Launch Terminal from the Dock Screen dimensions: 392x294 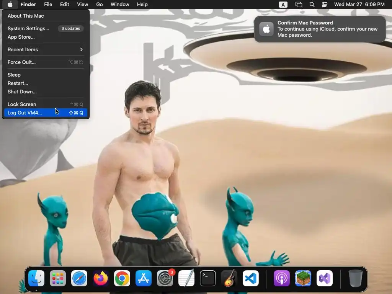tap(208, 278)
